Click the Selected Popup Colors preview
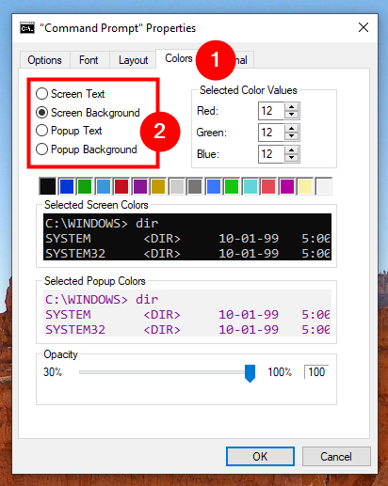Viewport: 388px width, 486px height. coord(187,313)
